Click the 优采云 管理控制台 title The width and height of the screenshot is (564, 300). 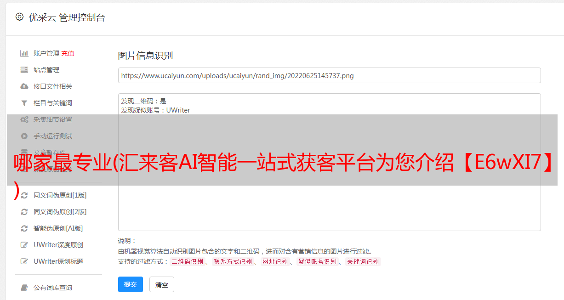click(x=67, y=17)
